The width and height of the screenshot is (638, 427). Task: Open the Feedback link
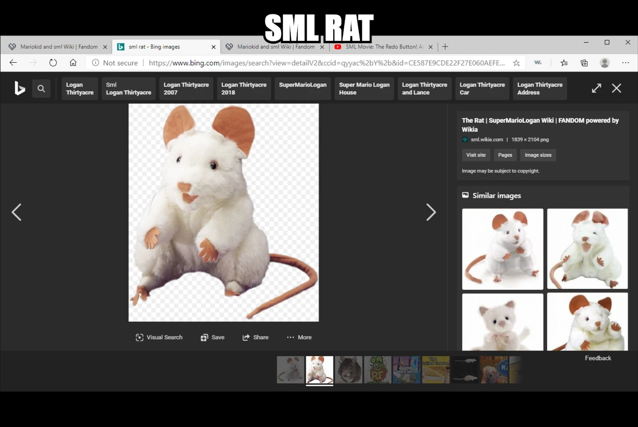(598, 358)
